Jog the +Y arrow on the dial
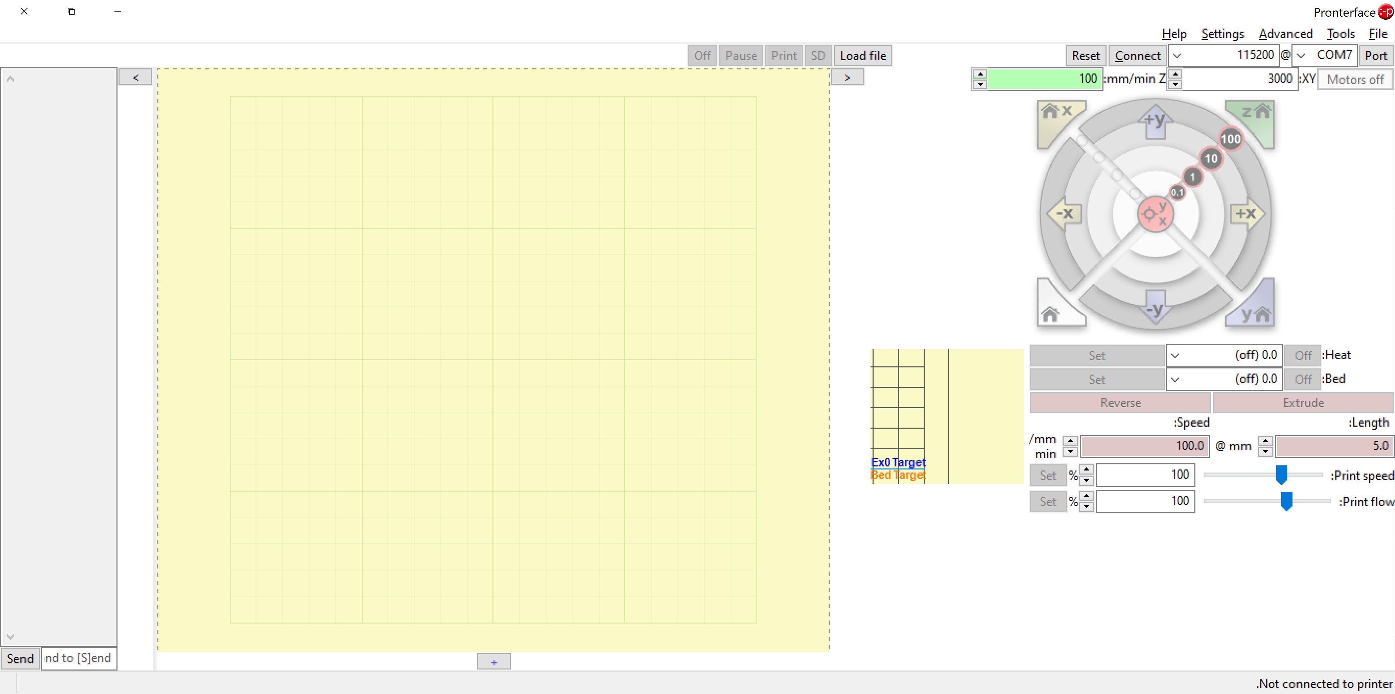The image size is (1395, 694). [1155, 122]
